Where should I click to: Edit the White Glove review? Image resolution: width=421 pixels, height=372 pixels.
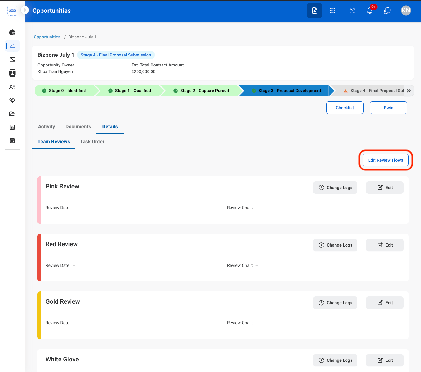(385, 360)
